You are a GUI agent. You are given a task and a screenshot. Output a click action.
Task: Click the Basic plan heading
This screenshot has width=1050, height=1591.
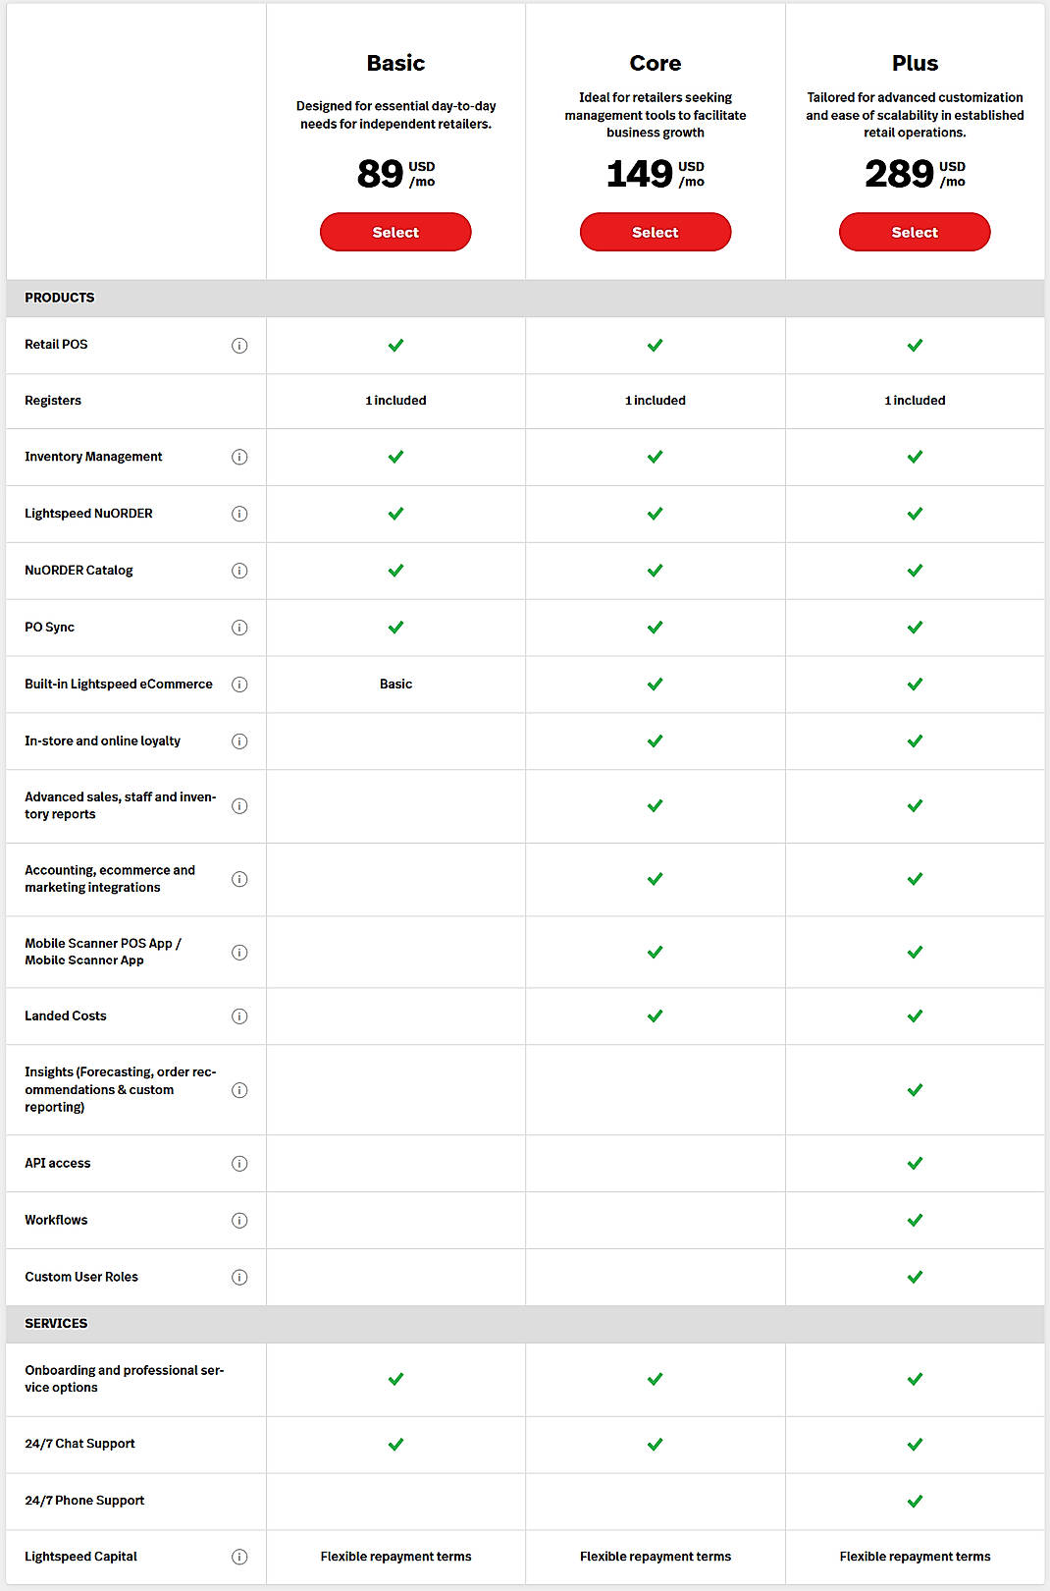pyautogui.click(x=395, y=63)
